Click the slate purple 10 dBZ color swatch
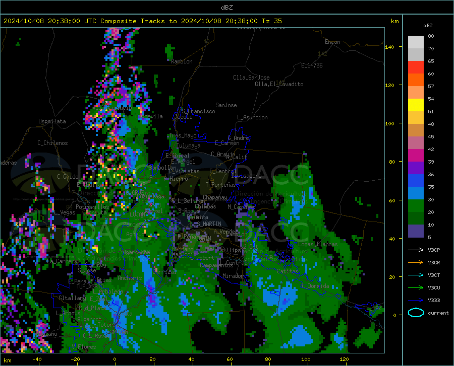This screenshot has width=454, height=366. [x=416, y=231]
